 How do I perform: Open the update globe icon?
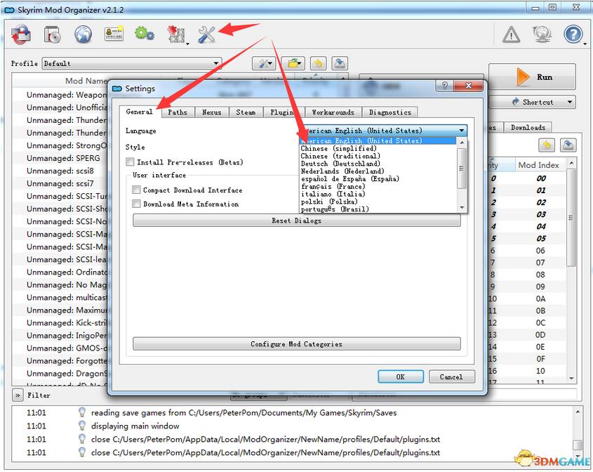pos(542,34)
